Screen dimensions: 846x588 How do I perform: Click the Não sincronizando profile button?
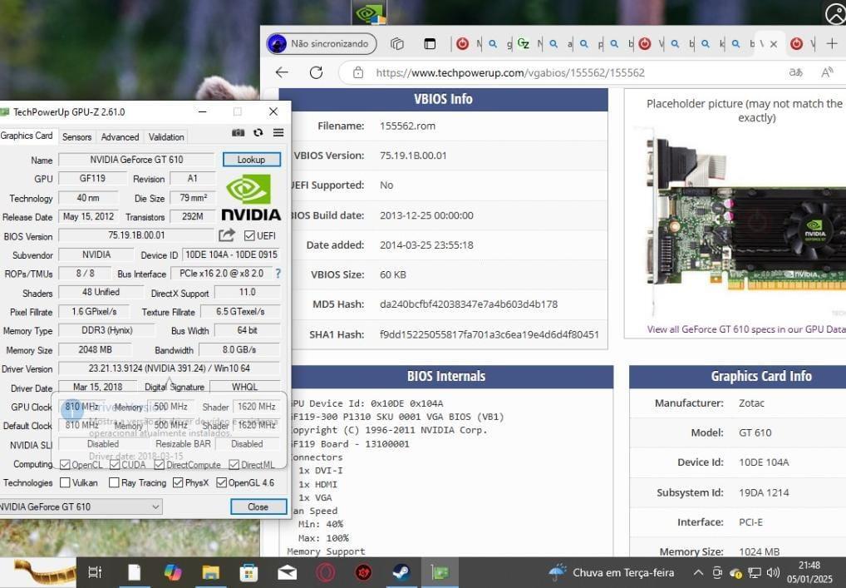(x=322, y=44)
